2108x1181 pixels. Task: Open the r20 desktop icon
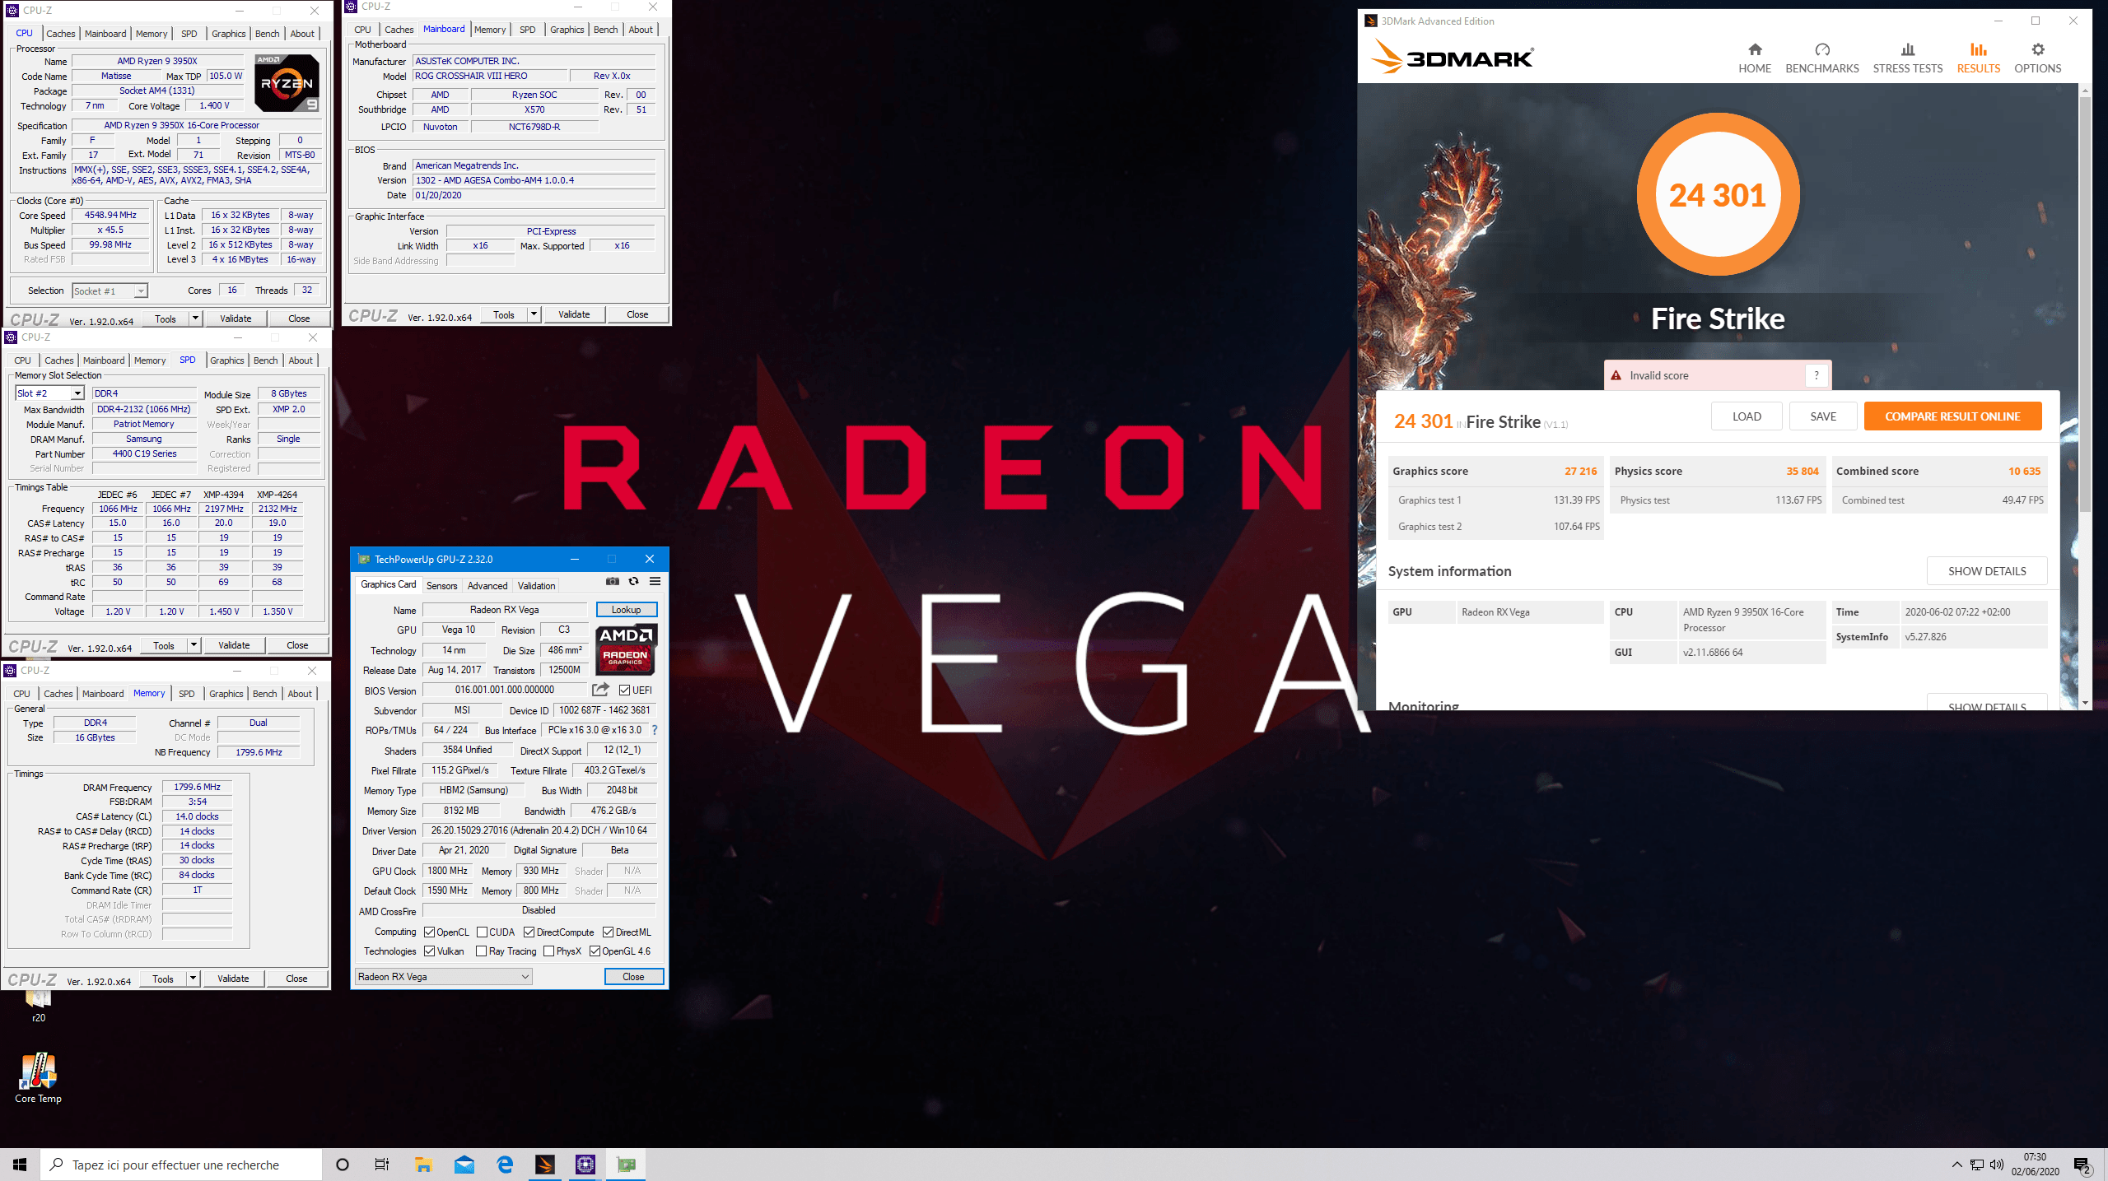[38, 1006]
